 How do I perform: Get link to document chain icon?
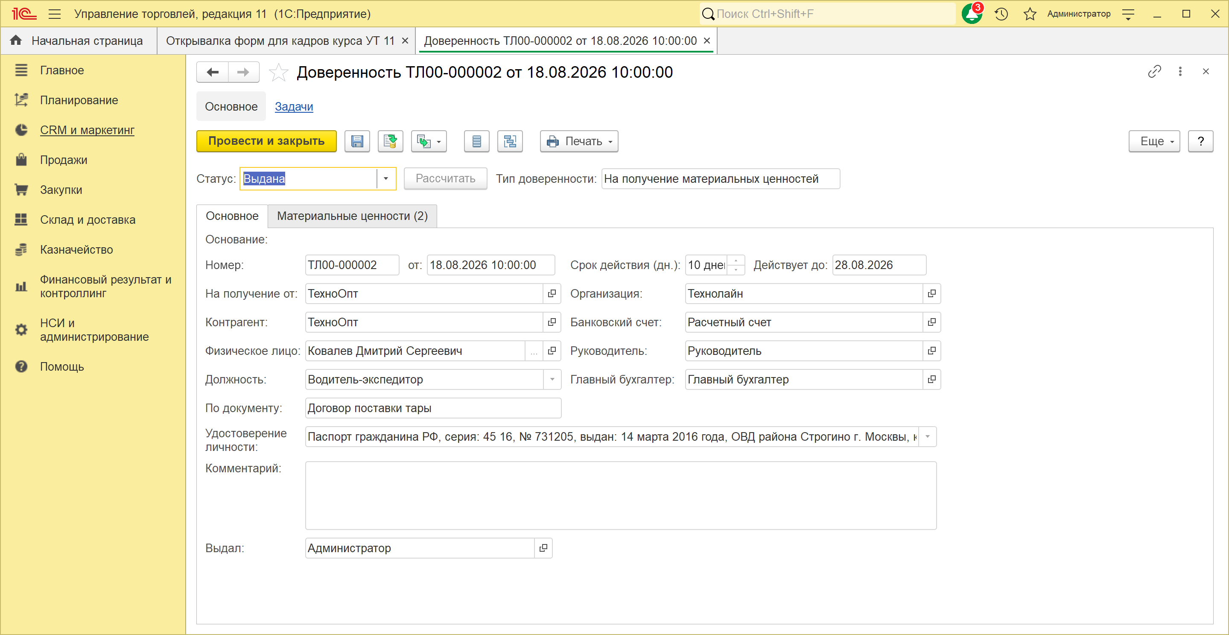pyautogui.click(x=1154, y=72)
